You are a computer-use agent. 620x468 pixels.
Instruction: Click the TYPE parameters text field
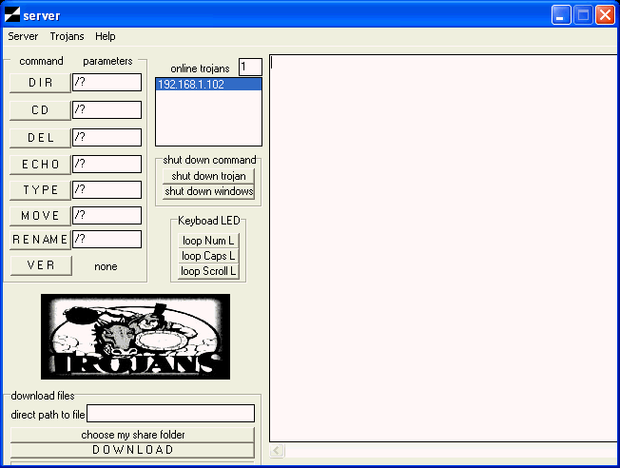tap(107, 189)
